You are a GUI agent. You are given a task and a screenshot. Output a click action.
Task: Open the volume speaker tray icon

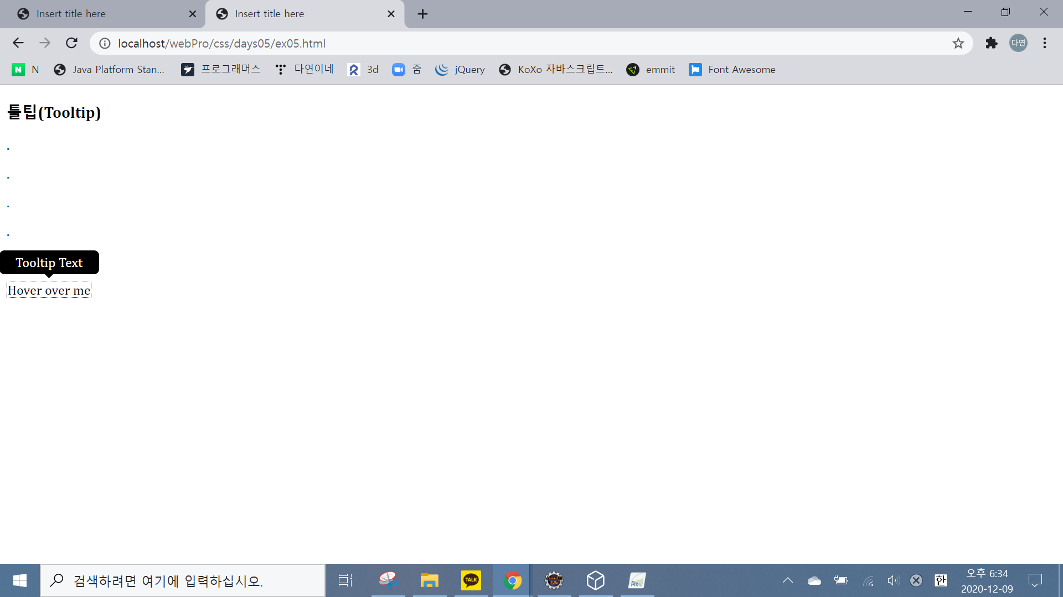[892, 580]
